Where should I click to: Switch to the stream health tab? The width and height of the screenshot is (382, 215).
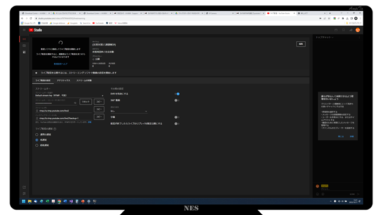click(x=84, y=81)
